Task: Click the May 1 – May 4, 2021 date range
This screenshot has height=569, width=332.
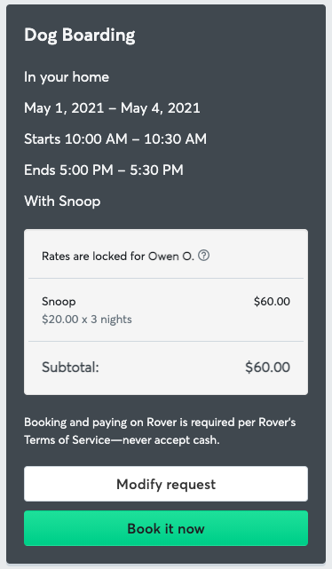Action: [112, 108]
